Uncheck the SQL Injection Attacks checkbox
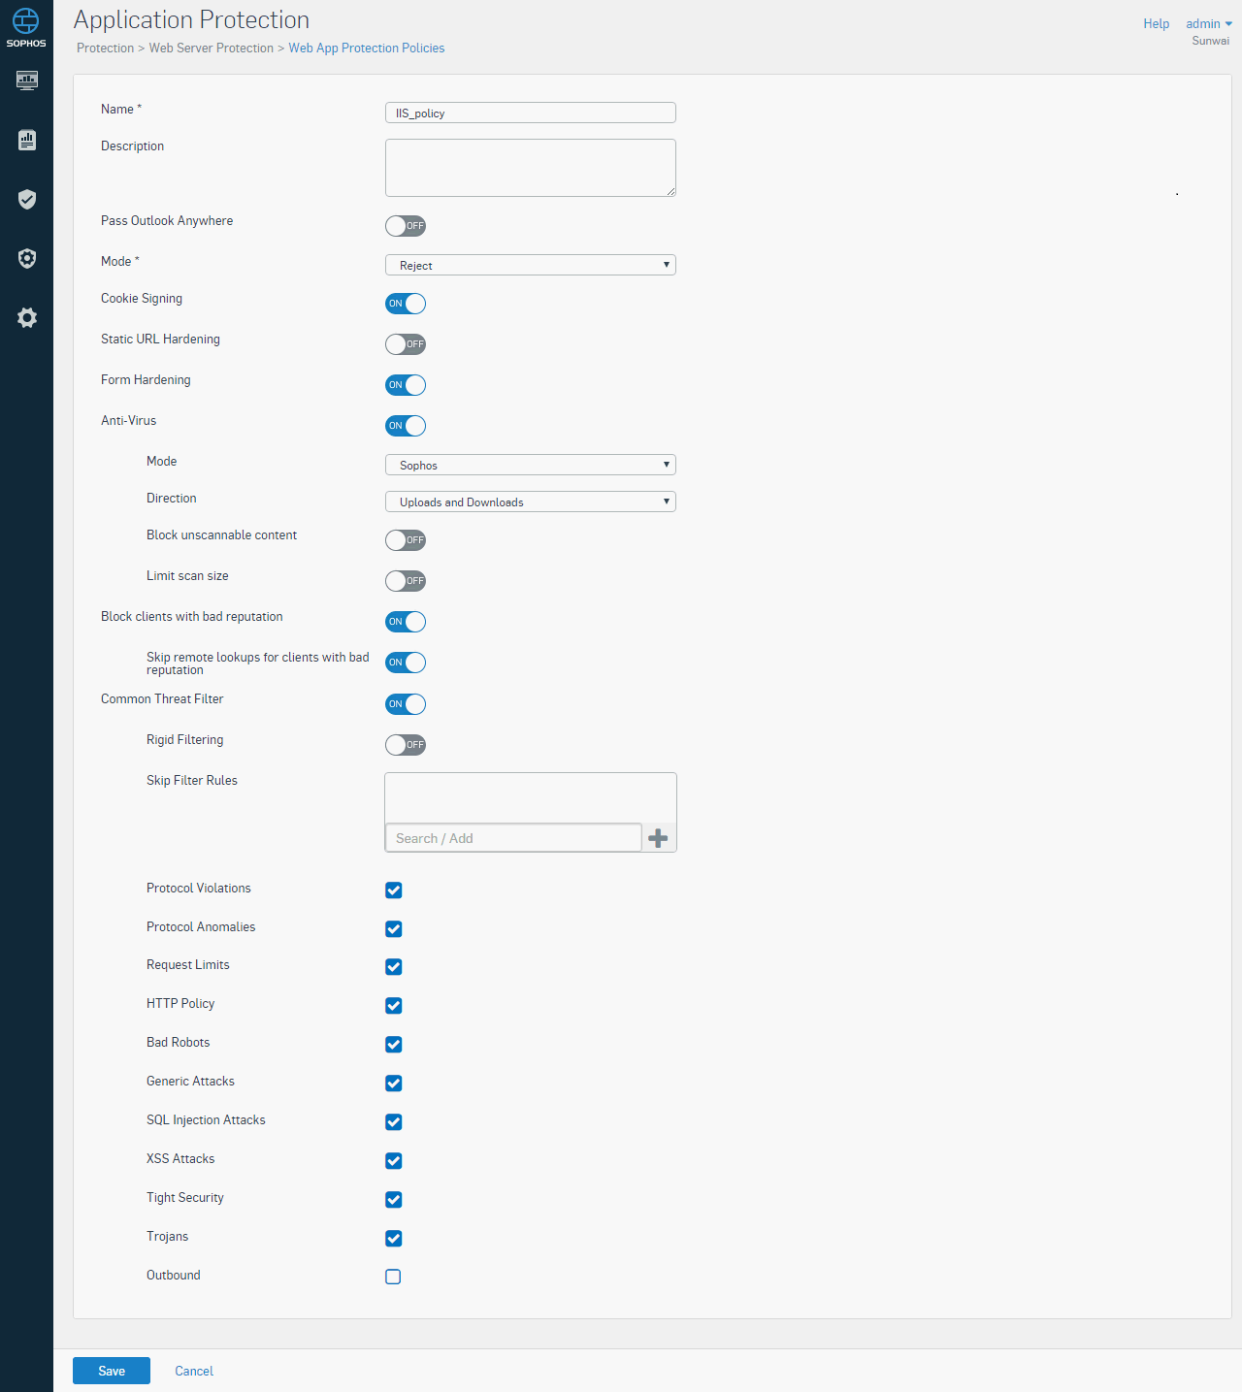This screenshot has height=1392, width=1242. pos(393,1121)
